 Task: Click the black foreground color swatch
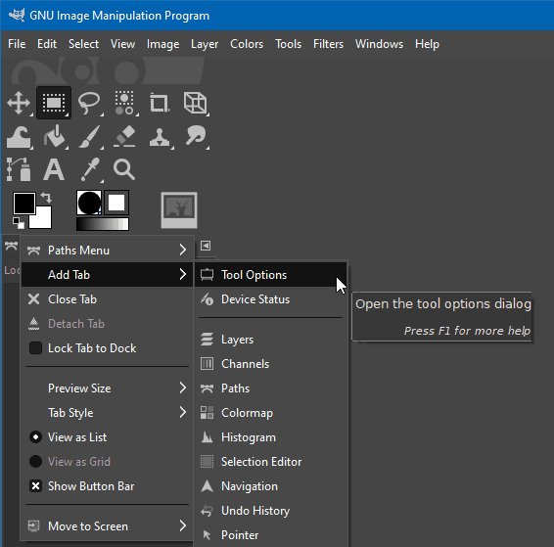(24, 204)
